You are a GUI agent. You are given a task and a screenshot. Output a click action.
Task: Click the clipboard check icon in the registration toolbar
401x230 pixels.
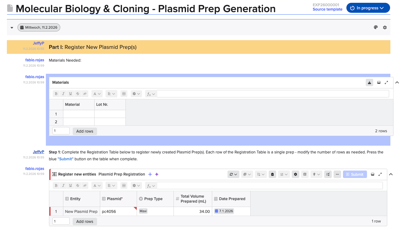click(x=272, y=174)
